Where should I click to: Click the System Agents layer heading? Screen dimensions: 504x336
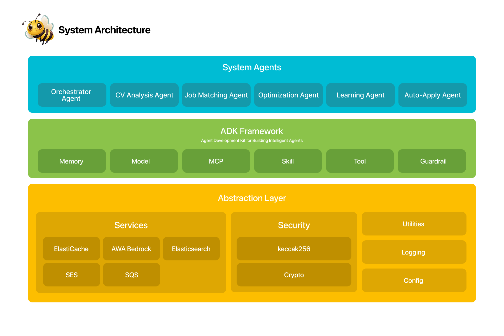pyautogui.click(x=252, y=67)
